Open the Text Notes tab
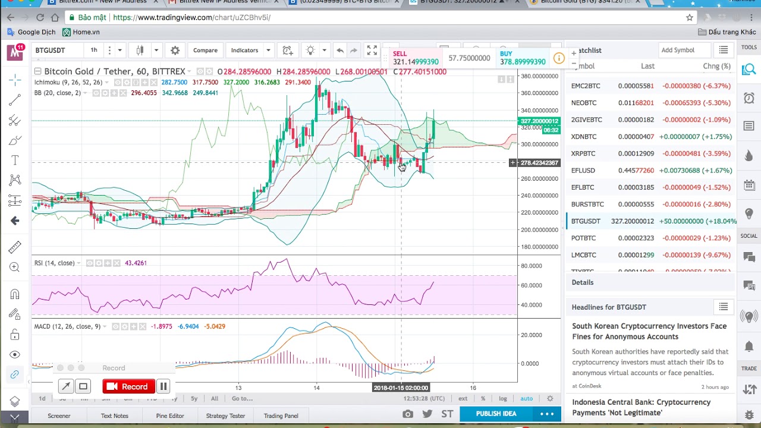Image resolution: width=761 pixels, height=428 pixels. pos(114,416)
